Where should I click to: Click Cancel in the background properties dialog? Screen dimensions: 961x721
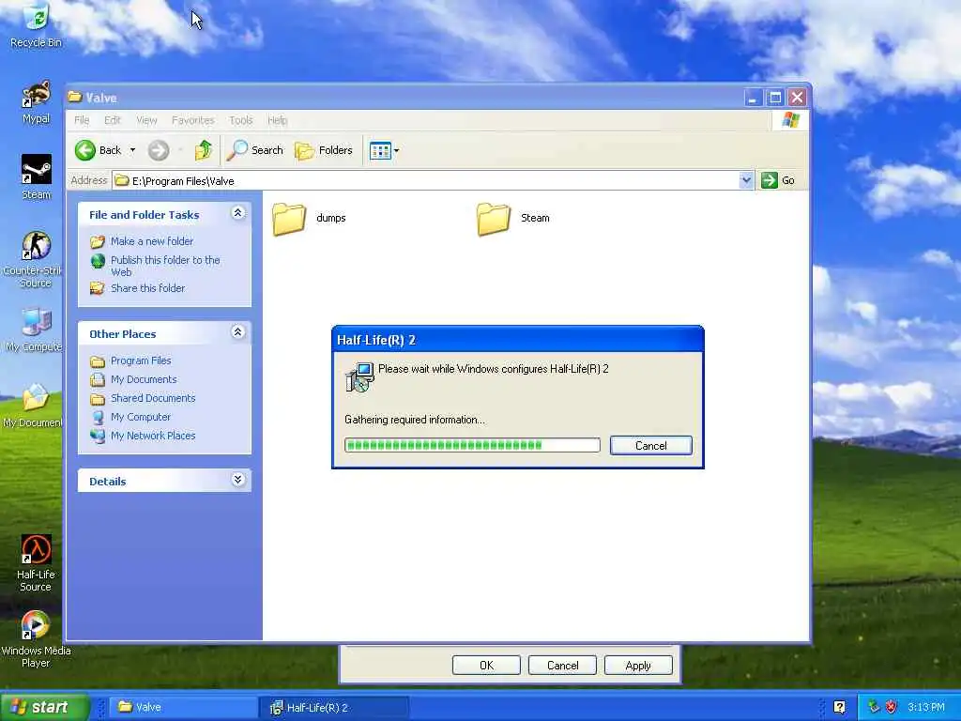(563, 666)
